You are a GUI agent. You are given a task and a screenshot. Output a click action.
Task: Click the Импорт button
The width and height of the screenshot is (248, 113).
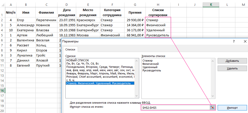click(x=232, y=108)
